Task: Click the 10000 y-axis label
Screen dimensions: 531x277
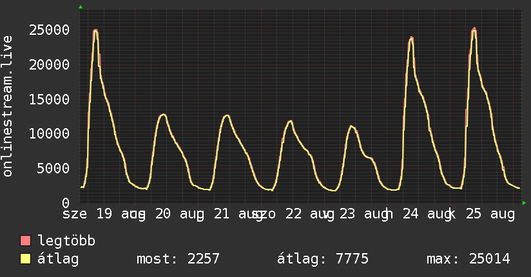Action: tap(50, 134)
